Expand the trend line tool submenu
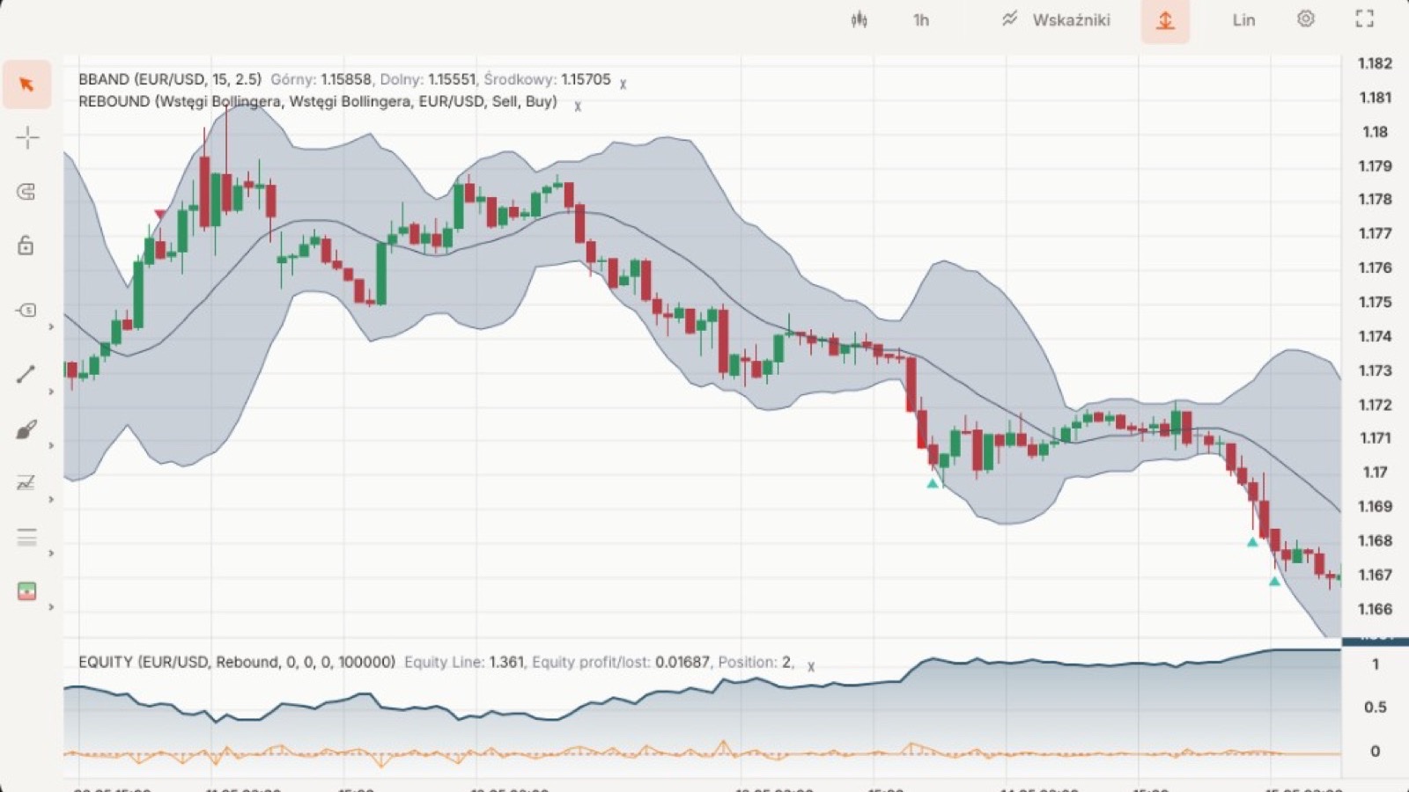The image size is (1409, 792). point(51,392)
